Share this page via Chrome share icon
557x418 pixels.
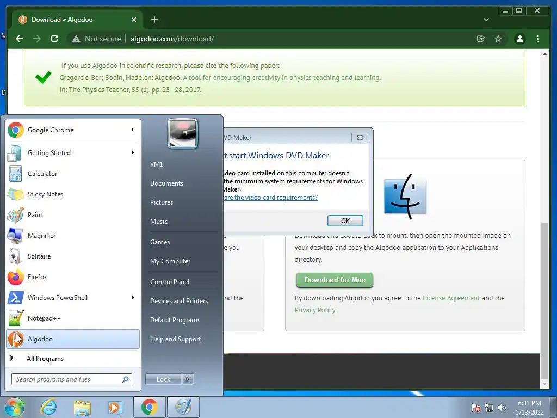pos(481,39)
